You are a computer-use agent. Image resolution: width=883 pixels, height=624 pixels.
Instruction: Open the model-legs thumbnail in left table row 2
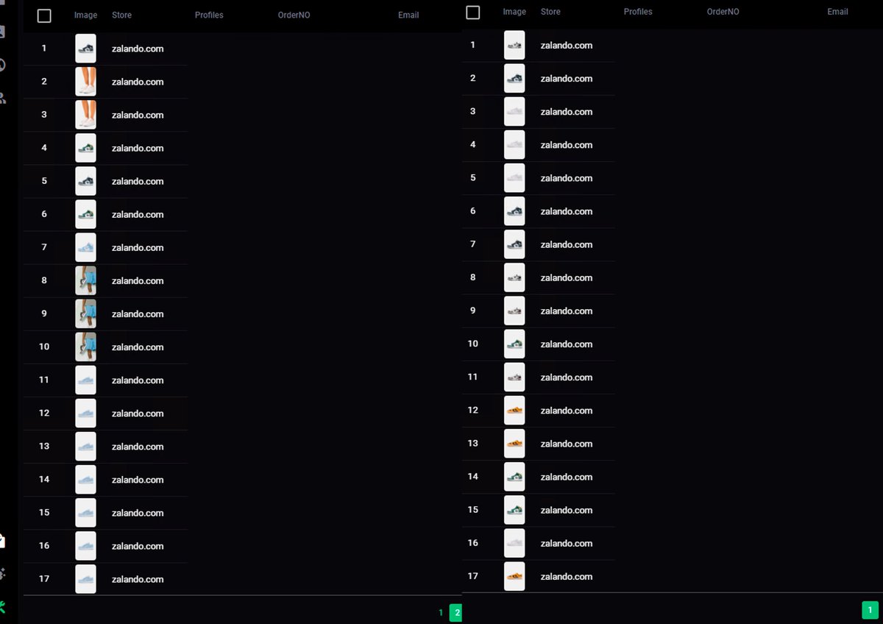(85, 82)
